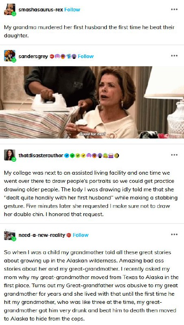Click last gold badge after thatdisasterauthor
Image resolution: width=184 pixels, height=325 pixels.
pyautogui.click(x=117, y=156)
